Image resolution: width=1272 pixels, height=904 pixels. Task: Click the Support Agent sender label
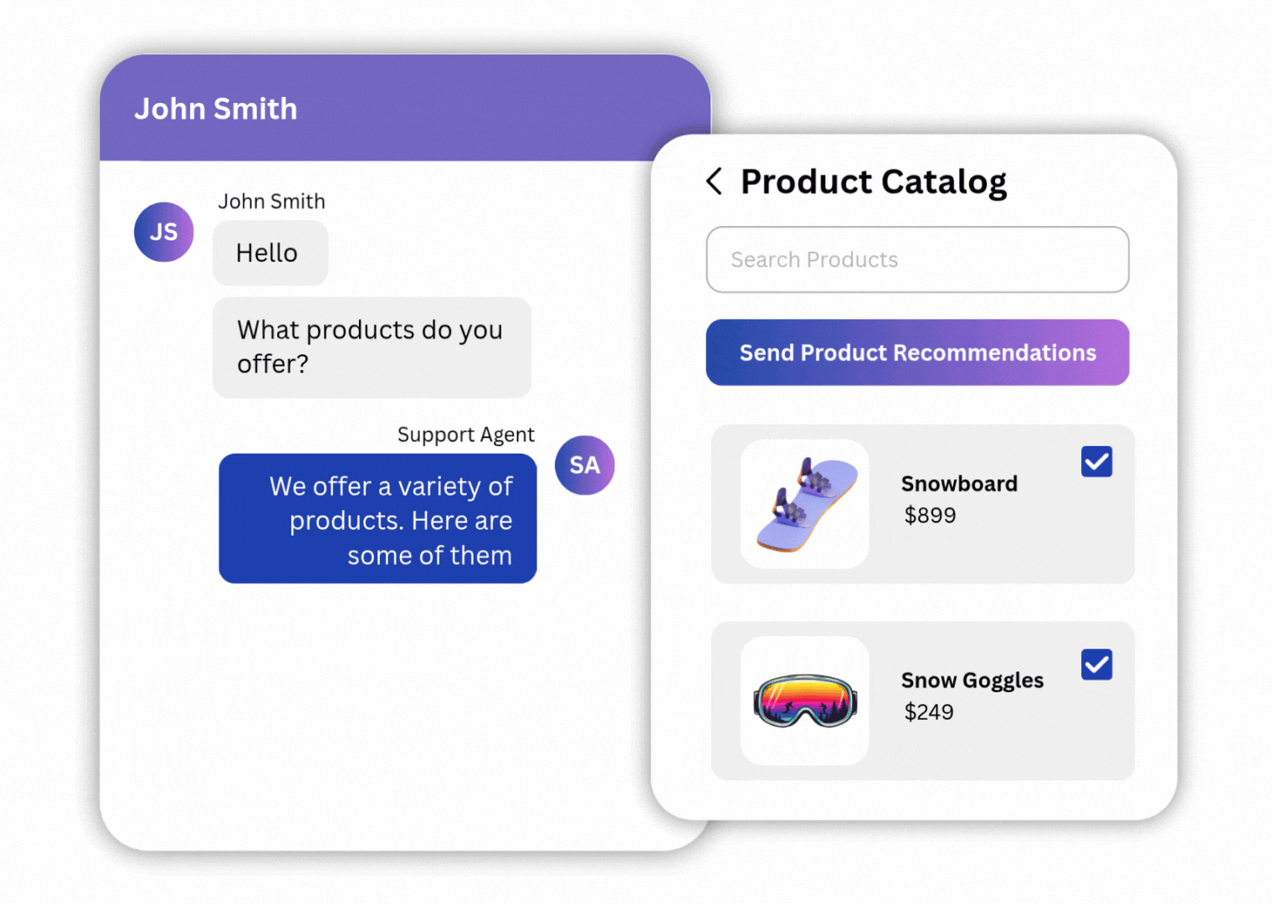coord(465,434)
